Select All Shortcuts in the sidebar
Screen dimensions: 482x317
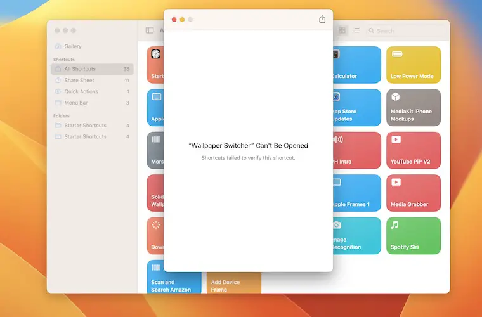coord(80,69)
